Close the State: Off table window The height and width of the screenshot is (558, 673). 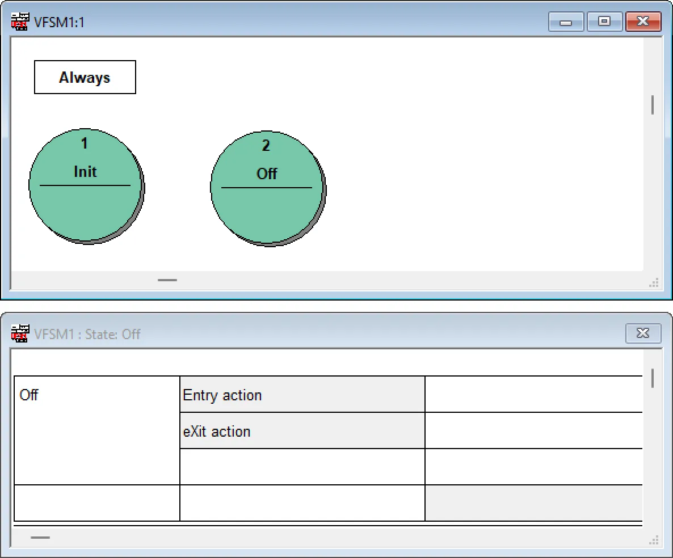[x=643, y=333]
